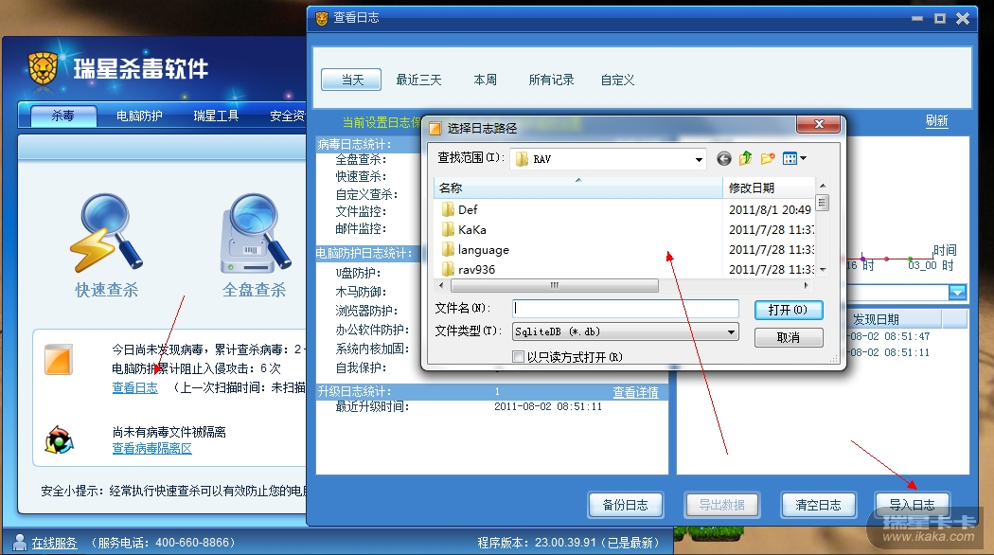Open the 自定义 log tab

pyautogui.click(x=617, y=80)
